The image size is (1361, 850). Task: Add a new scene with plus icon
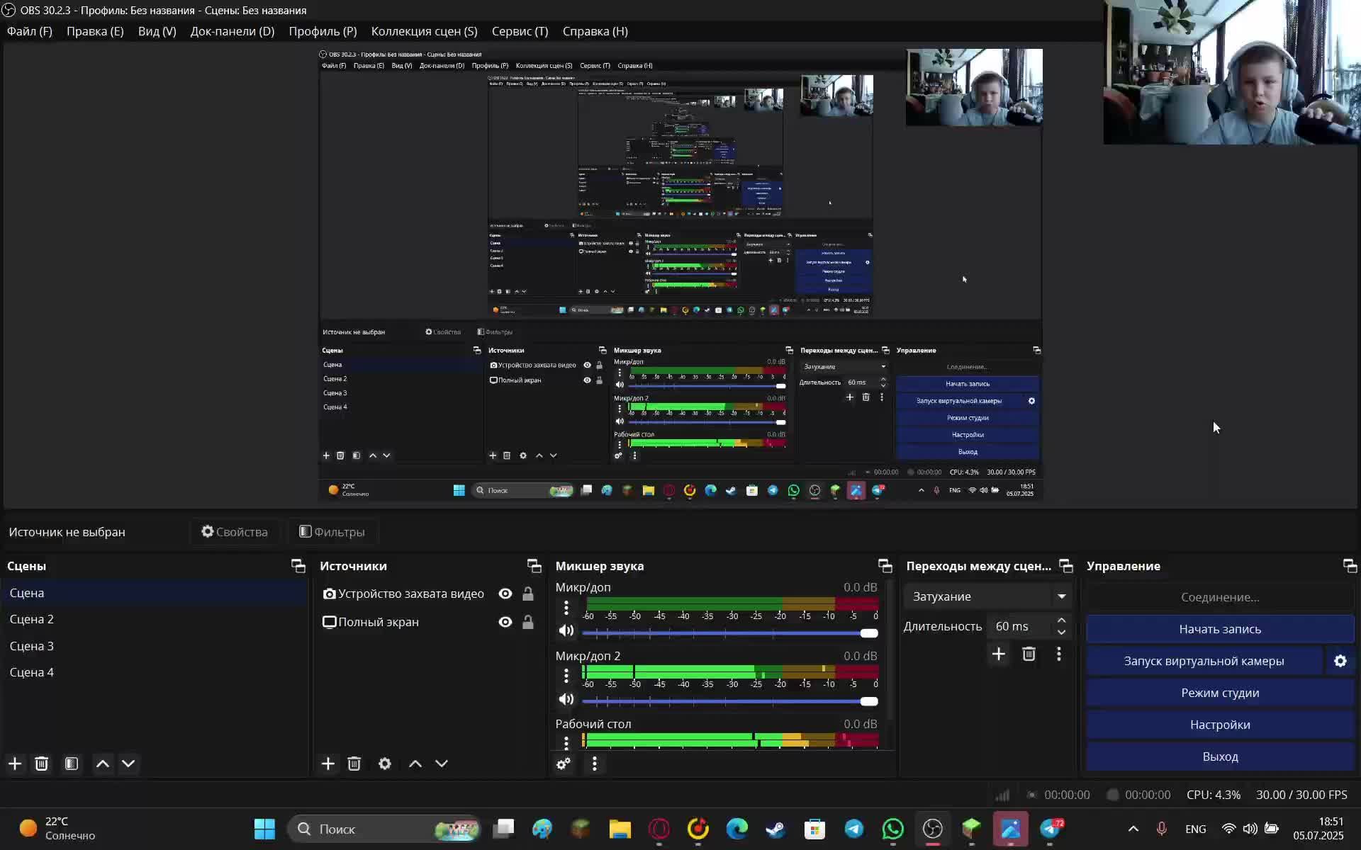point(15,764)
